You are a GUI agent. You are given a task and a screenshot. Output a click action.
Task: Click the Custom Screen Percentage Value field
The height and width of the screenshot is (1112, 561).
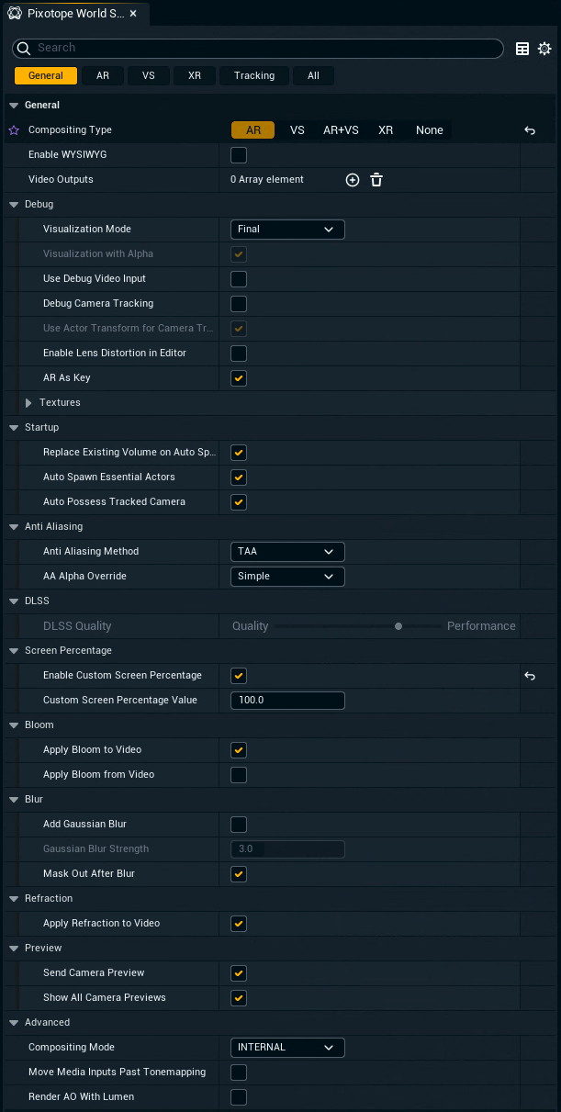[287, 700]
